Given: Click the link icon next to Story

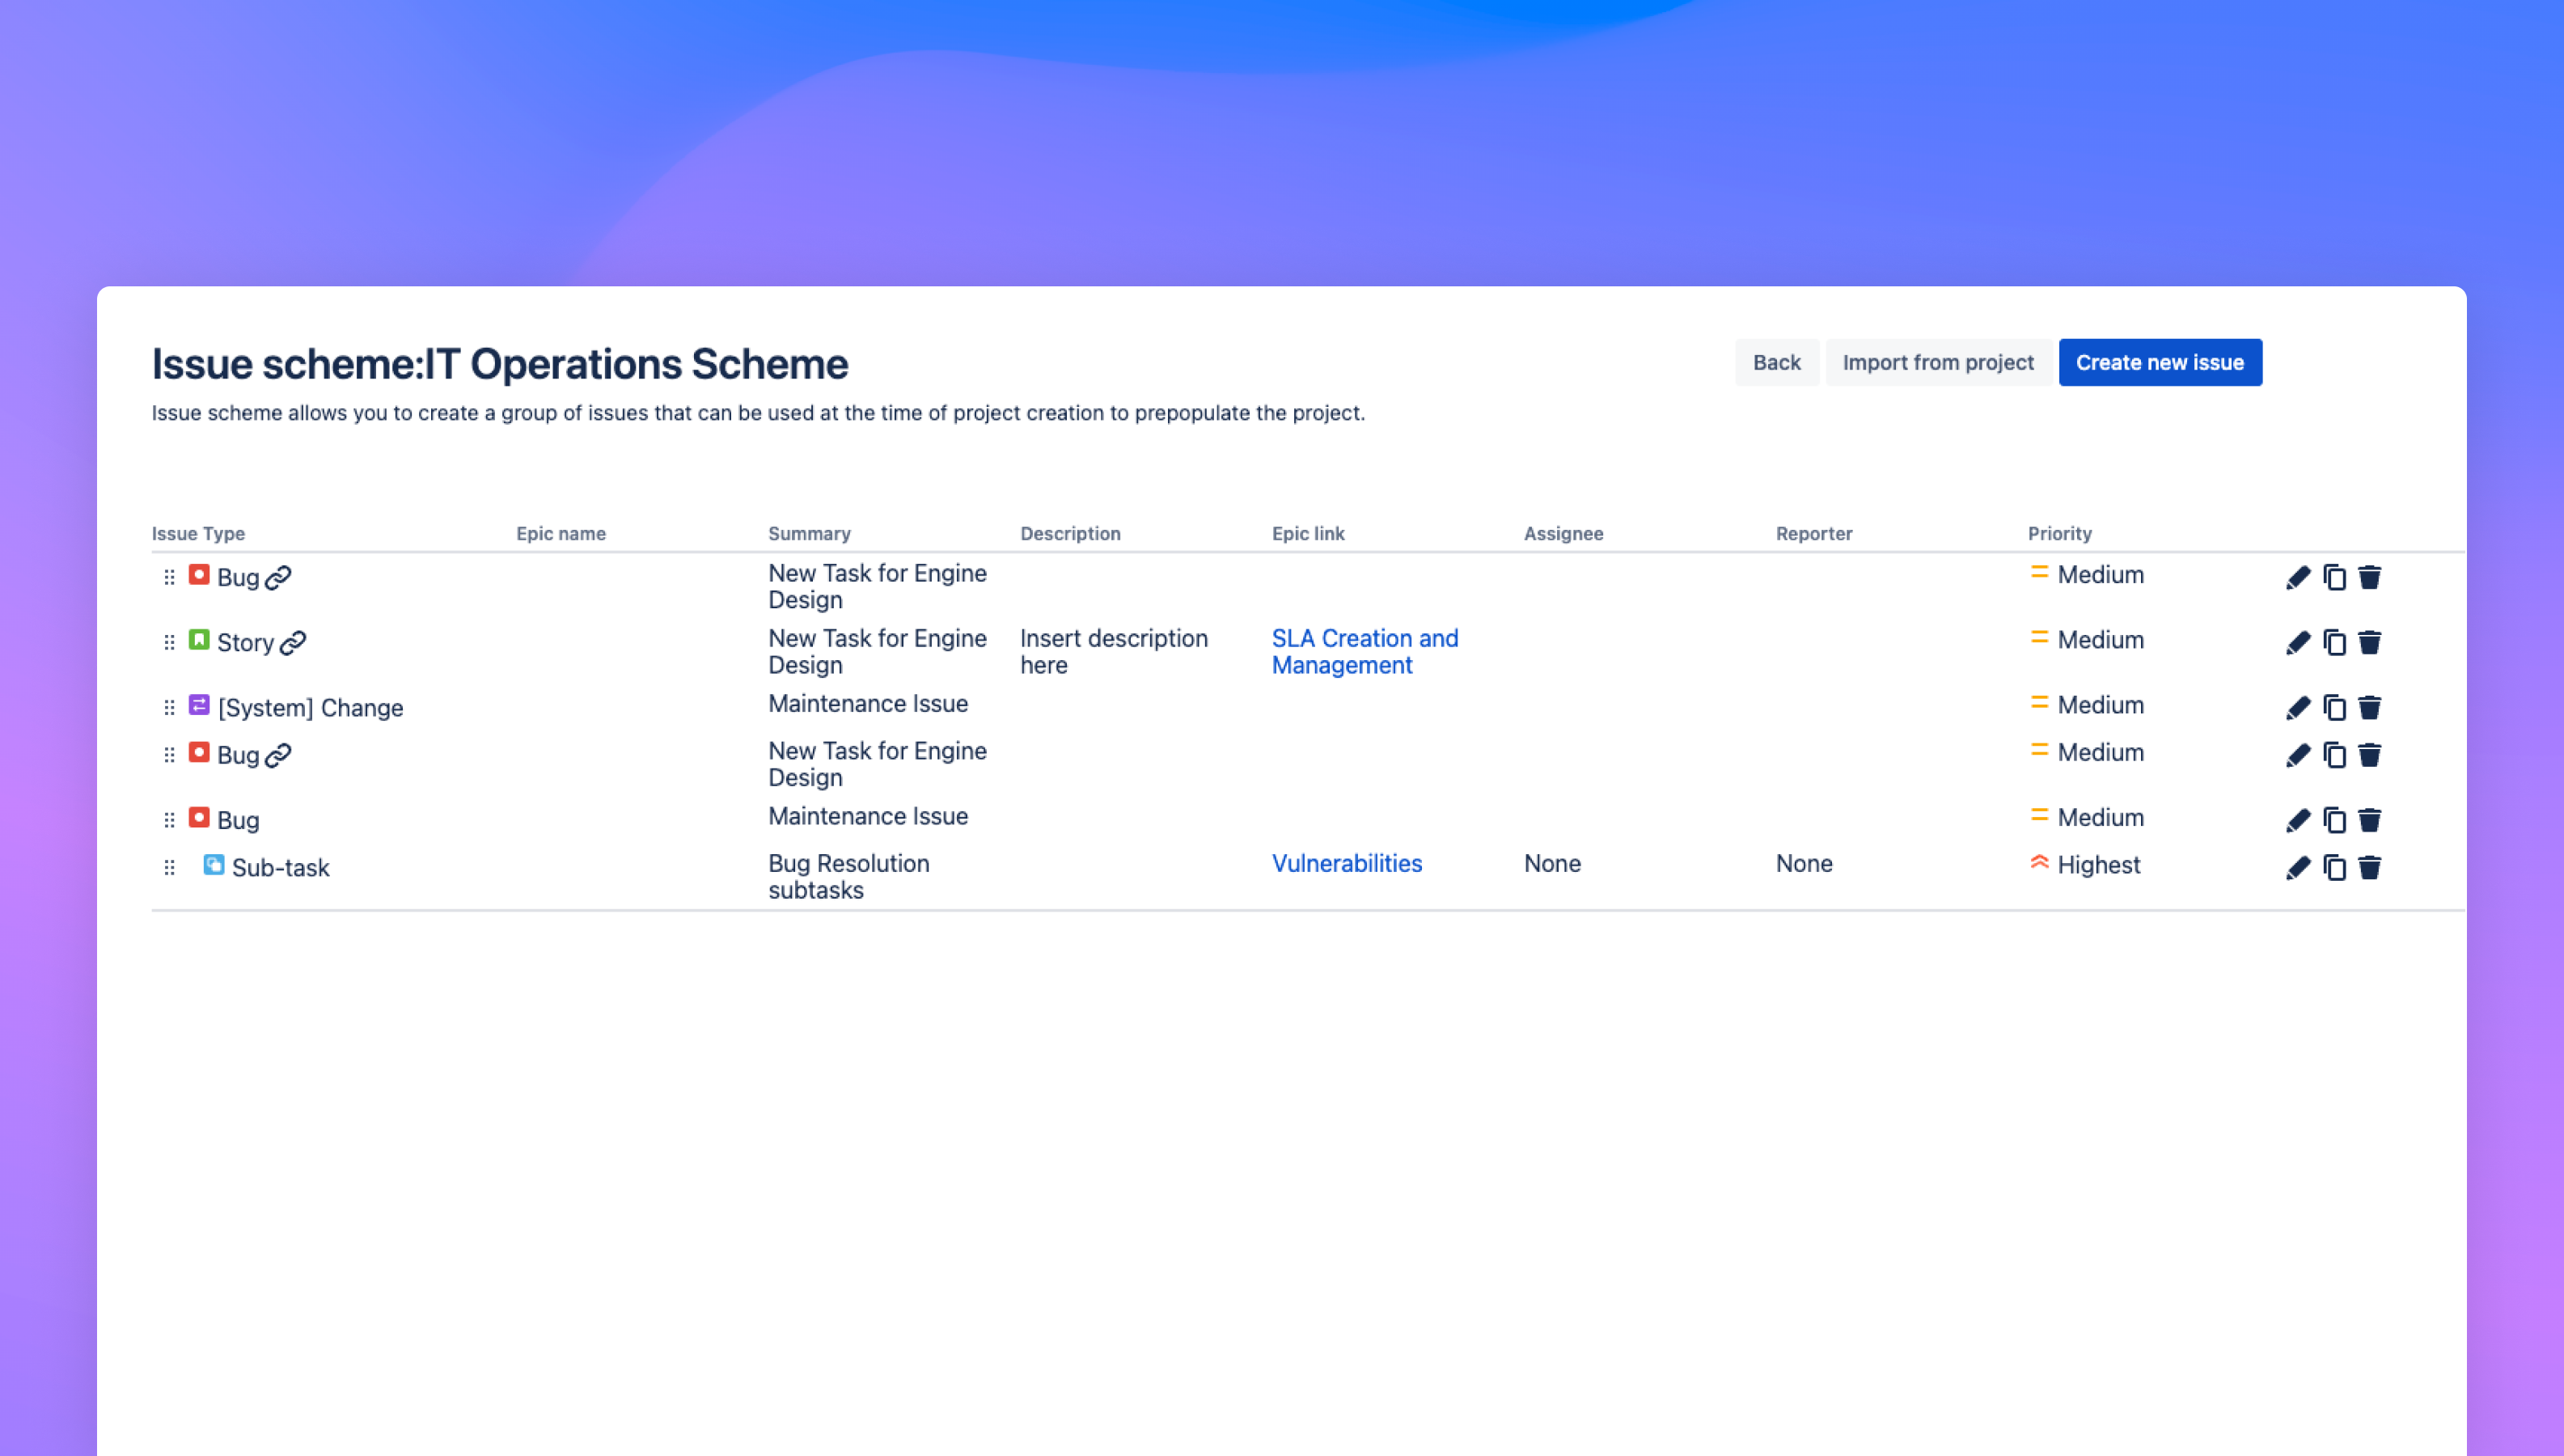Looking at the screenshot, I should pyautogui.click(x=293, y=642).
